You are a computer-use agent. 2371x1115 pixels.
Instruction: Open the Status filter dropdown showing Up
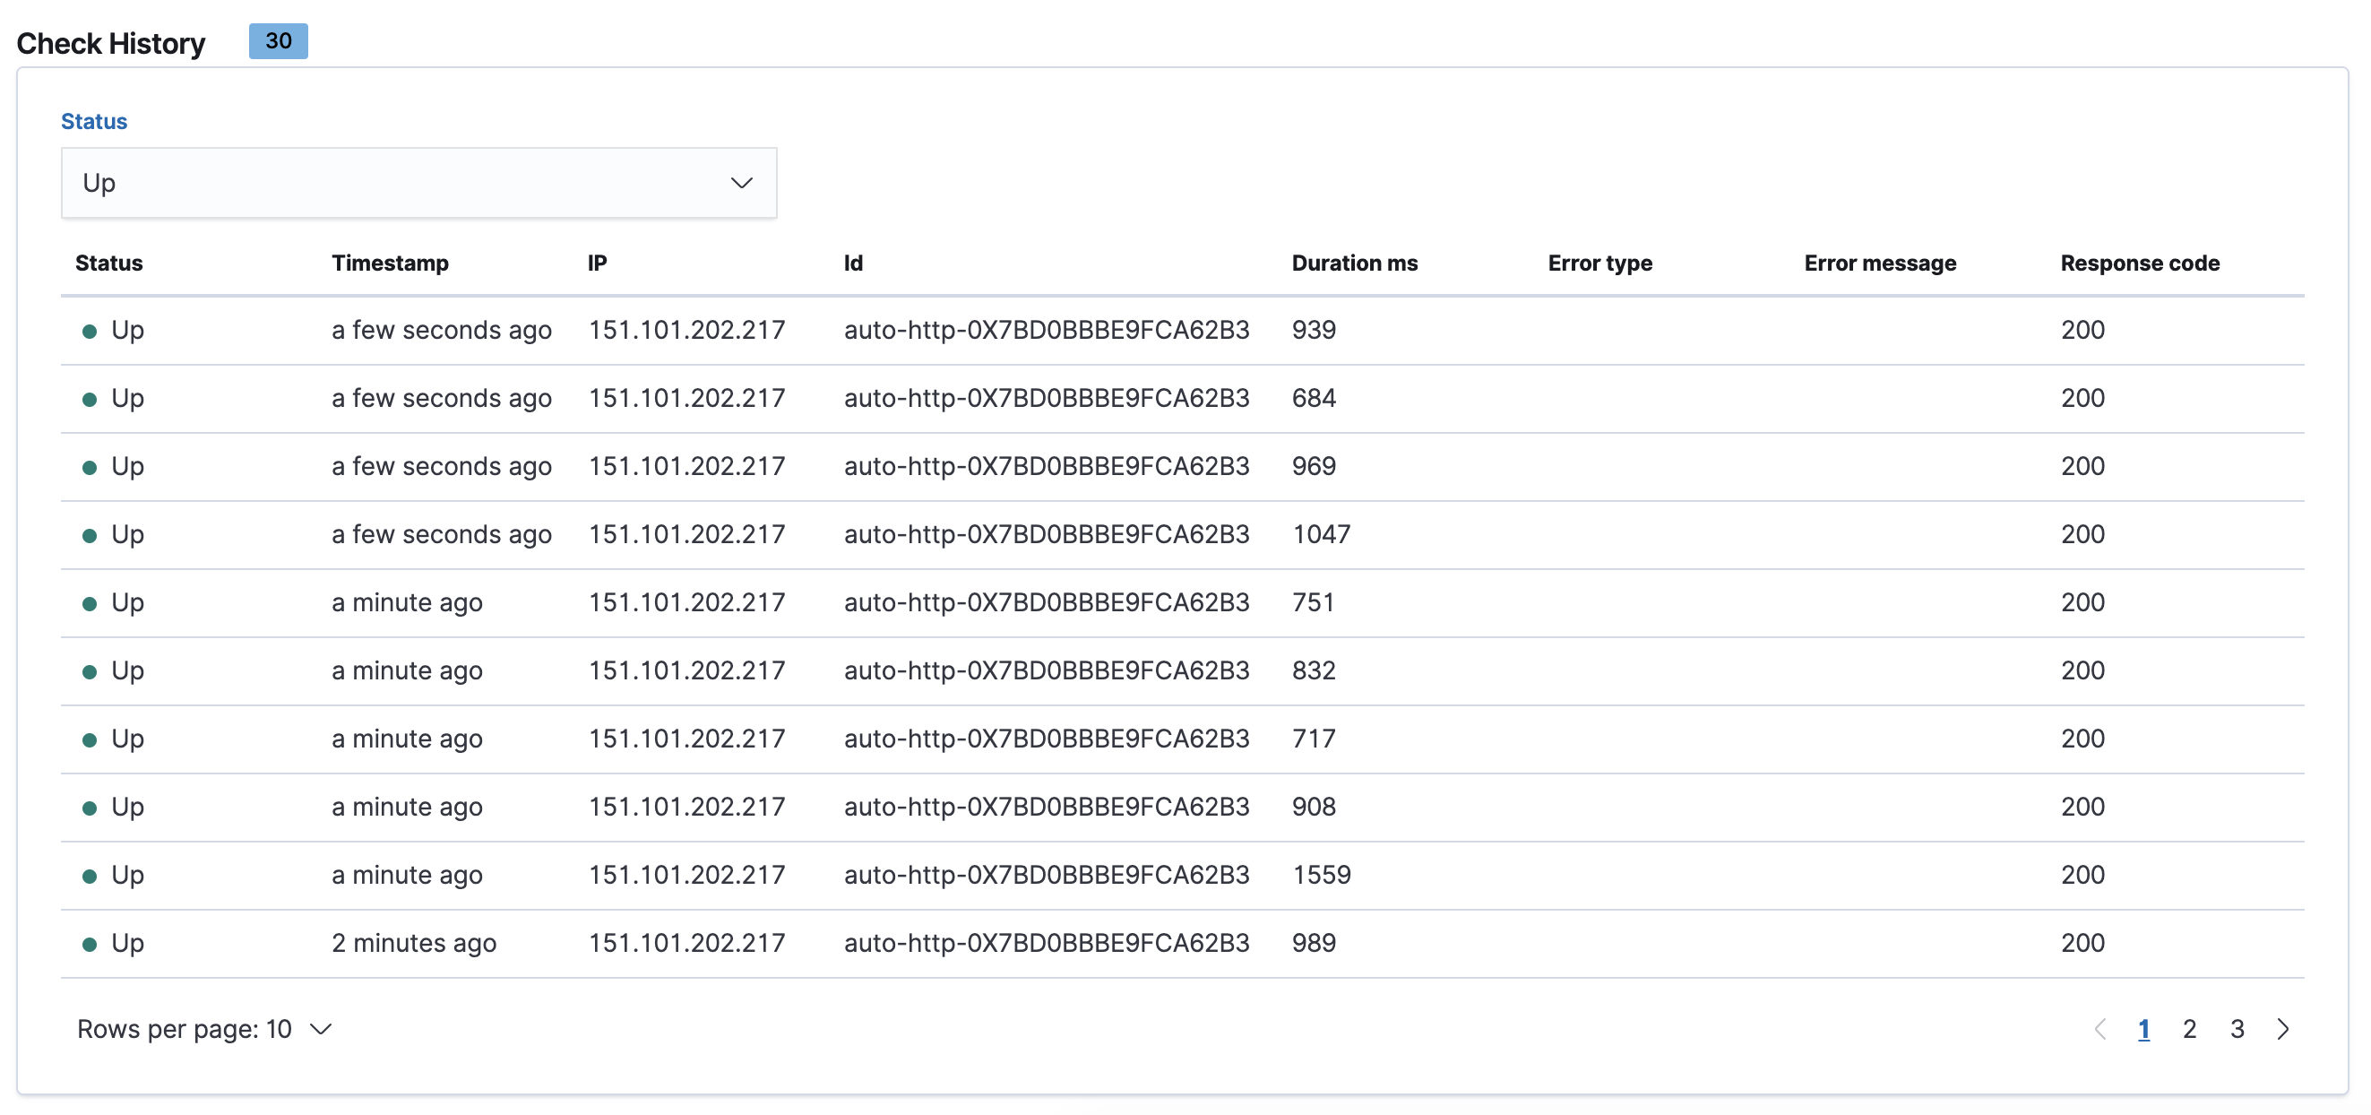click(x=418, y=183)
